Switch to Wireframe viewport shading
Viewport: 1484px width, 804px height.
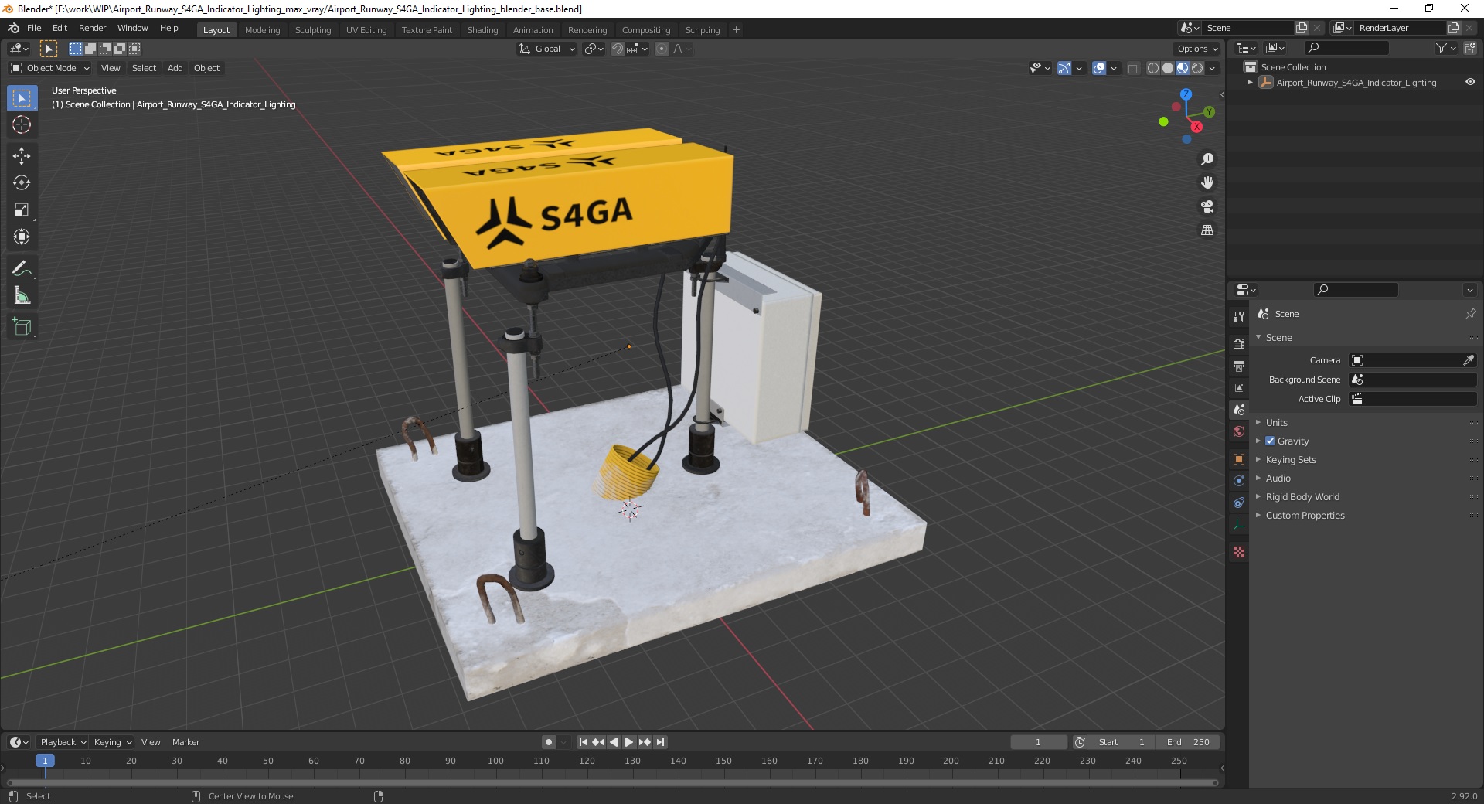coord(1153,68)
